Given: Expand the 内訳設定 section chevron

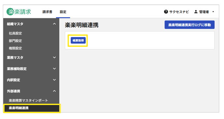Looking at the screenshot, I should 54,80.
